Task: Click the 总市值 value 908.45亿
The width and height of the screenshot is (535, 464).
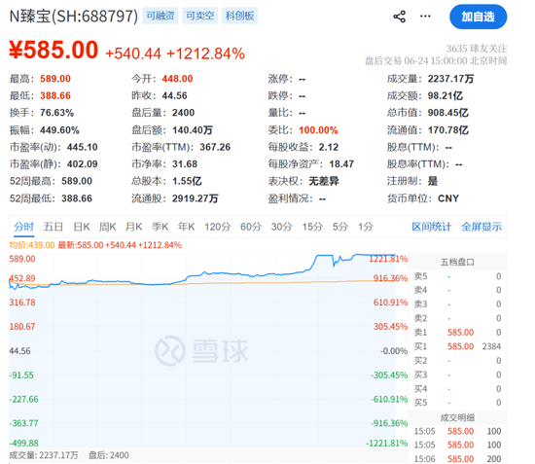Action: point(448,113)
